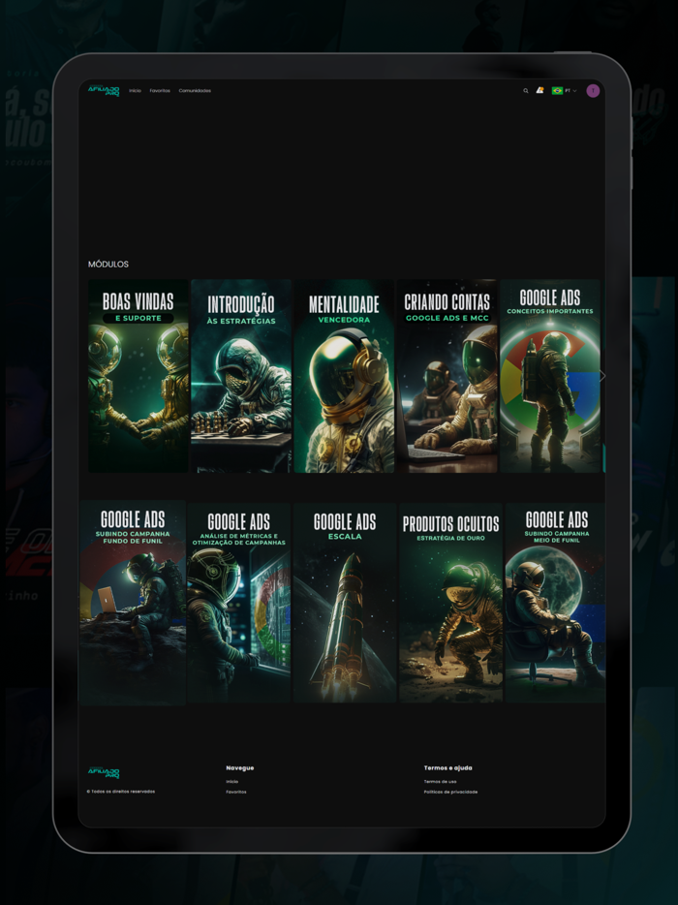Open the Boas Vindas e Suporte module

139,376
